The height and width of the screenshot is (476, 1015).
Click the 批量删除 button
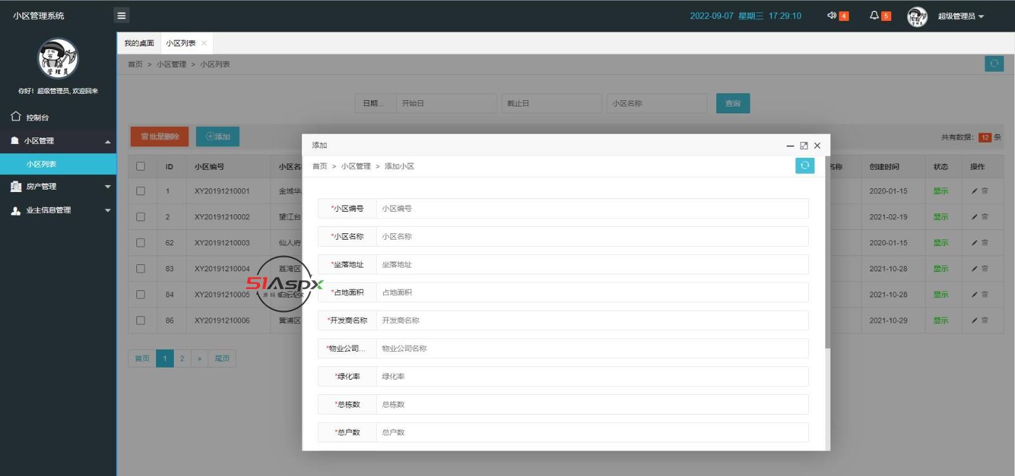160,136
